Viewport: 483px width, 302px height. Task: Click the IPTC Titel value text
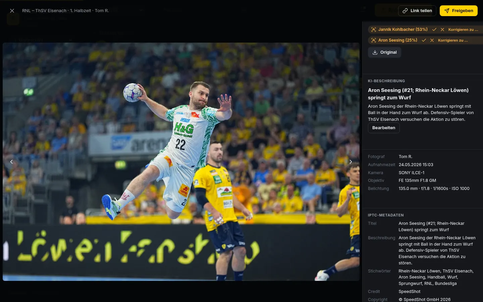431,226
